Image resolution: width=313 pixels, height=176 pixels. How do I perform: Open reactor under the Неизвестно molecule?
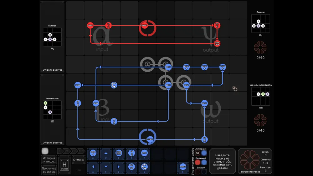click(x=52, y=143)
